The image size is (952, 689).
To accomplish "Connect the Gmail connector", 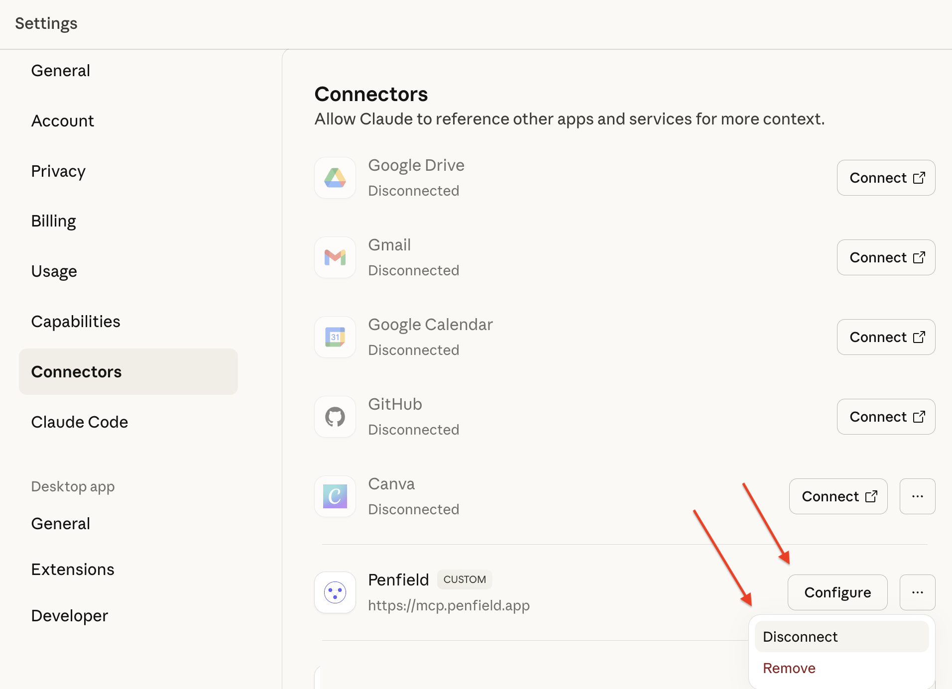I will click(886, 257).
